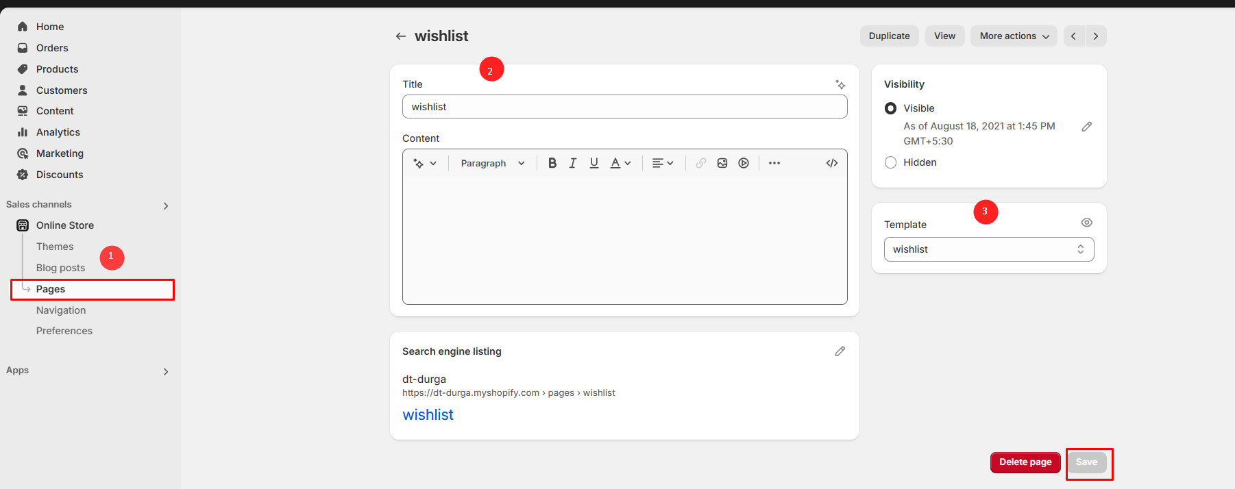The image size is (1235, 489).
Task: Select the Hidden visibility option
Action: 891,162
